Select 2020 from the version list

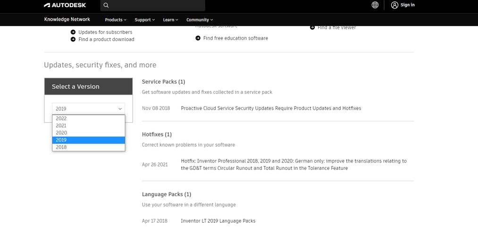click(x=88, y=133)
